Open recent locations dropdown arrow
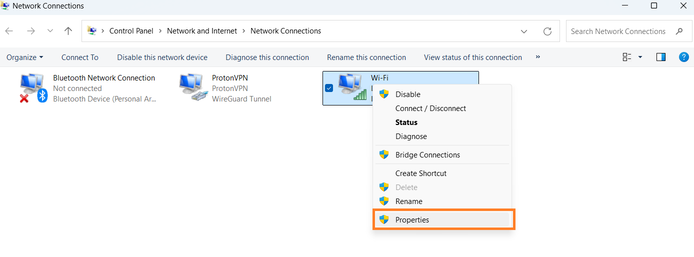Image resolution: width=694 pixels, height=257 pixels. [50, 31]
